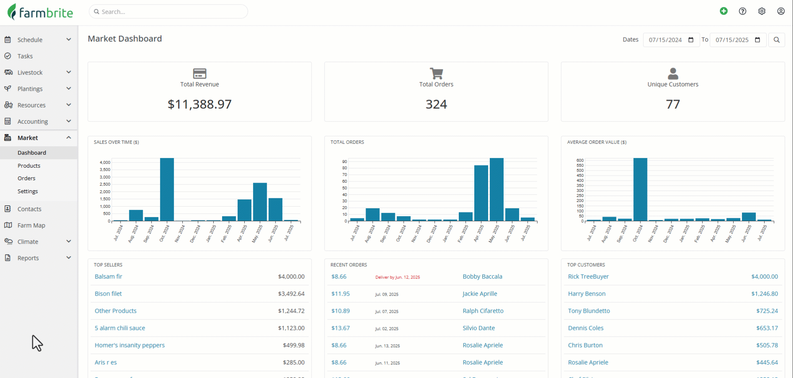The width and height of the screenshot is (793, 378).
Task: Click the start date field 07/15/2024
Action: tap(671, 40)
